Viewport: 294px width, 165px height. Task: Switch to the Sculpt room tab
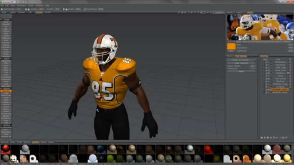pos(13,12)
